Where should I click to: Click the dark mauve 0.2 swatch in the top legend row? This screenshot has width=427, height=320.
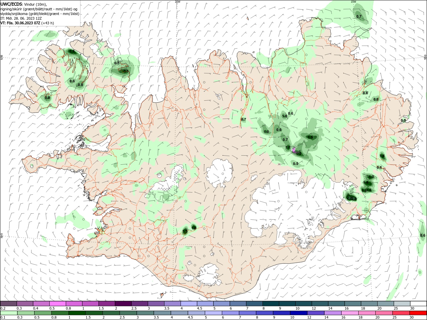pyautogui.click(x=9, y=304)
